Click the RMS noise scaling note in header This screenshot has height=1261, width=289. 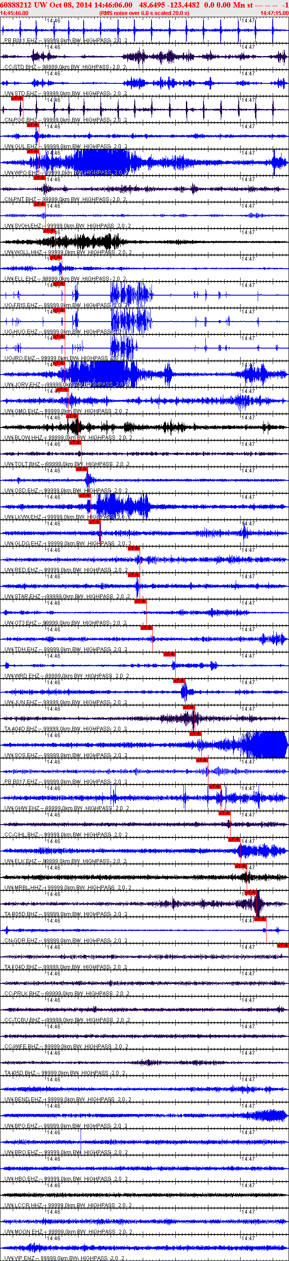(144, 13)
